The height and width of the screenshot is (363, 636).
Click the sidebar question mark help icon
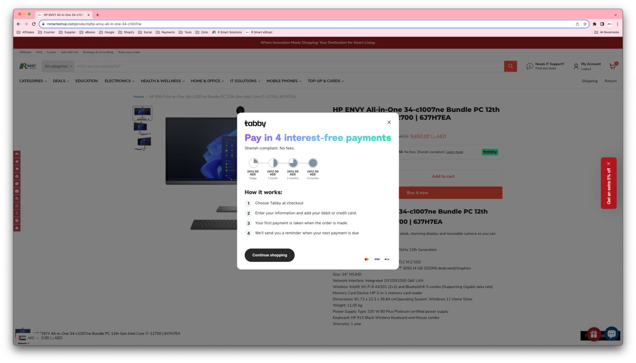coord(17,221)
